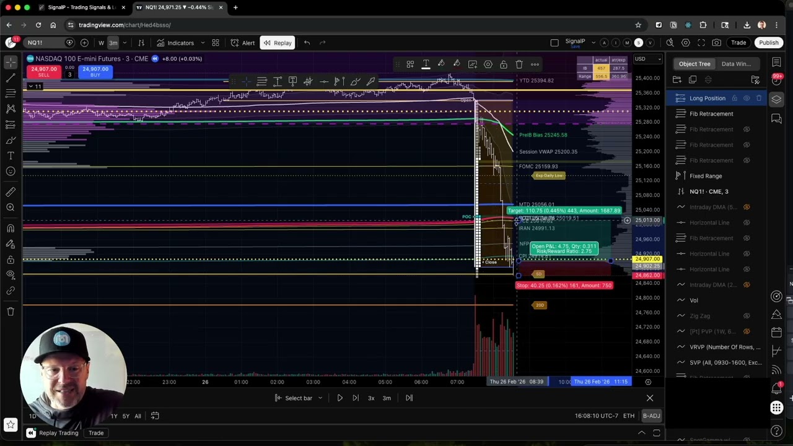Toggle visibility of the Long Position object

point(747,98)
